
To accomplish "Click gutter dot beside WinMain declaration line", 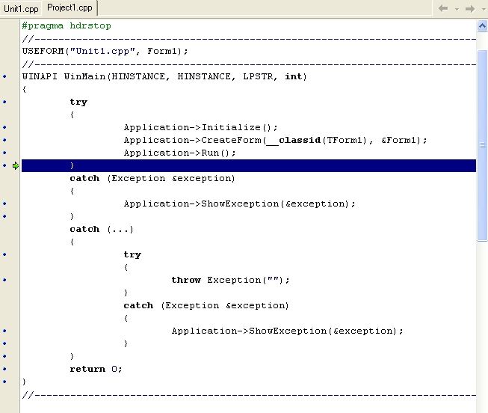I will pos(5,76).
